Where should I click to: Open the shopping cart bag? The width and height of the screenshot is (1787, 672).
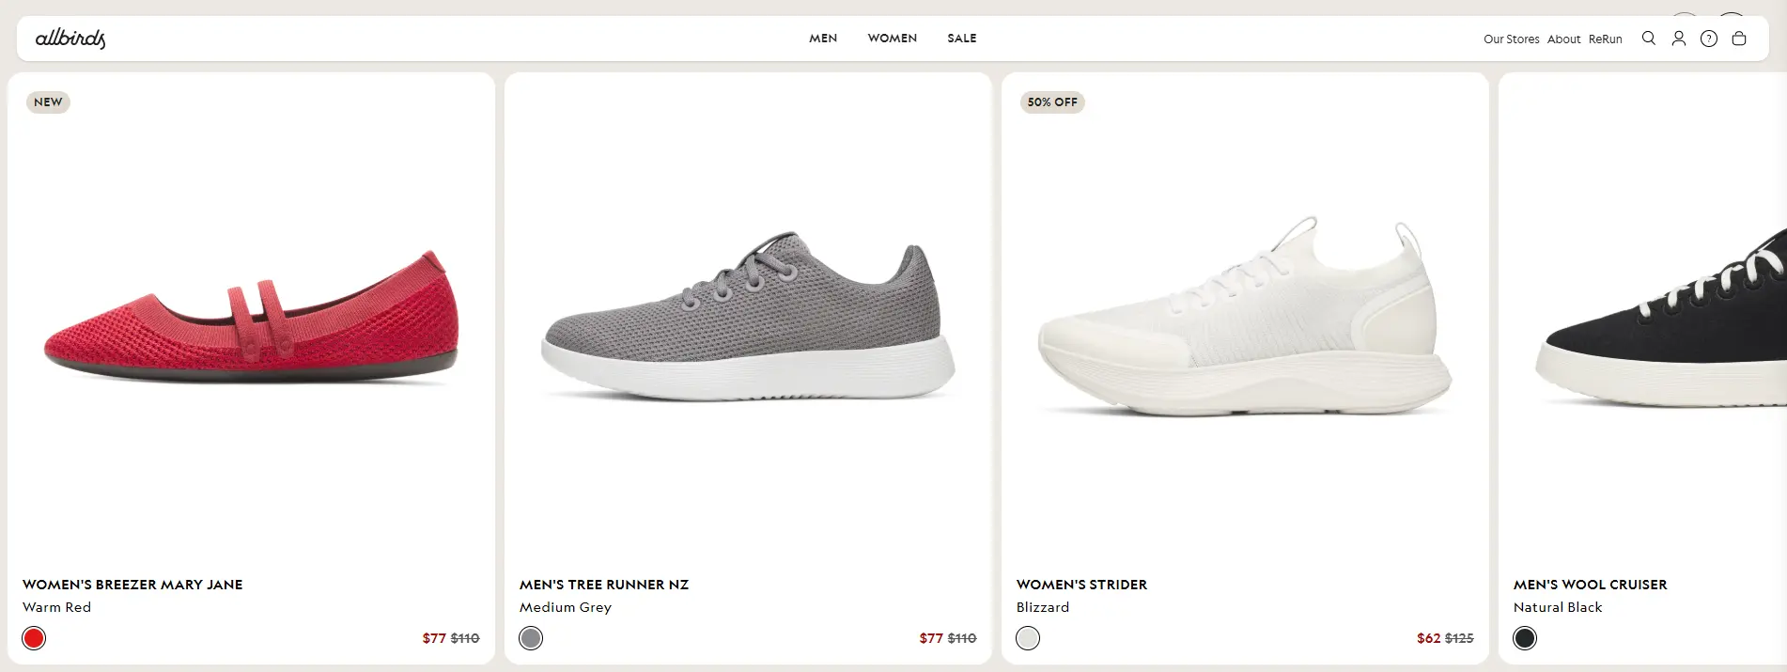(x=1738, y=39)
